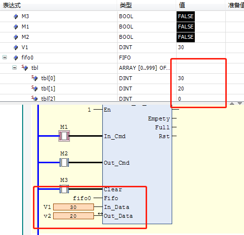Click the M2 variable icon in watch list
The image size is (244, 235).
point(16,37)
